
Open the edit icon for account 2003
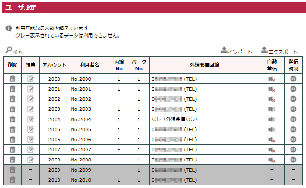coord(30,109)
